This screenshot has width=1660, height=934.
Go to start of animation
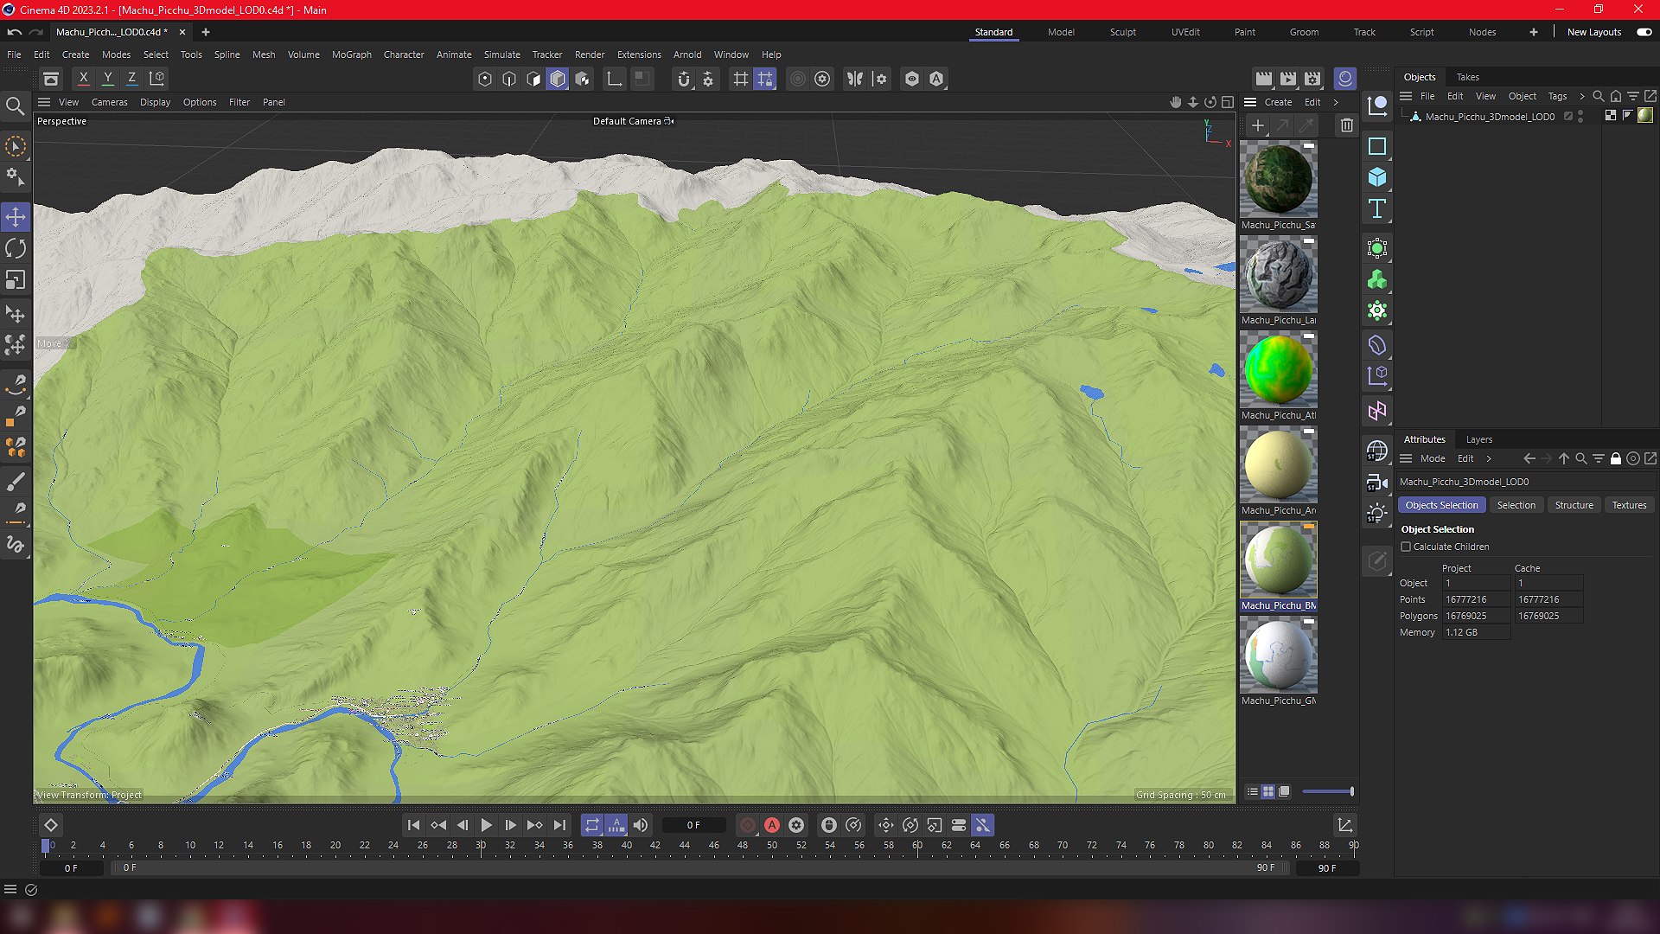click(x=413, y=825)
